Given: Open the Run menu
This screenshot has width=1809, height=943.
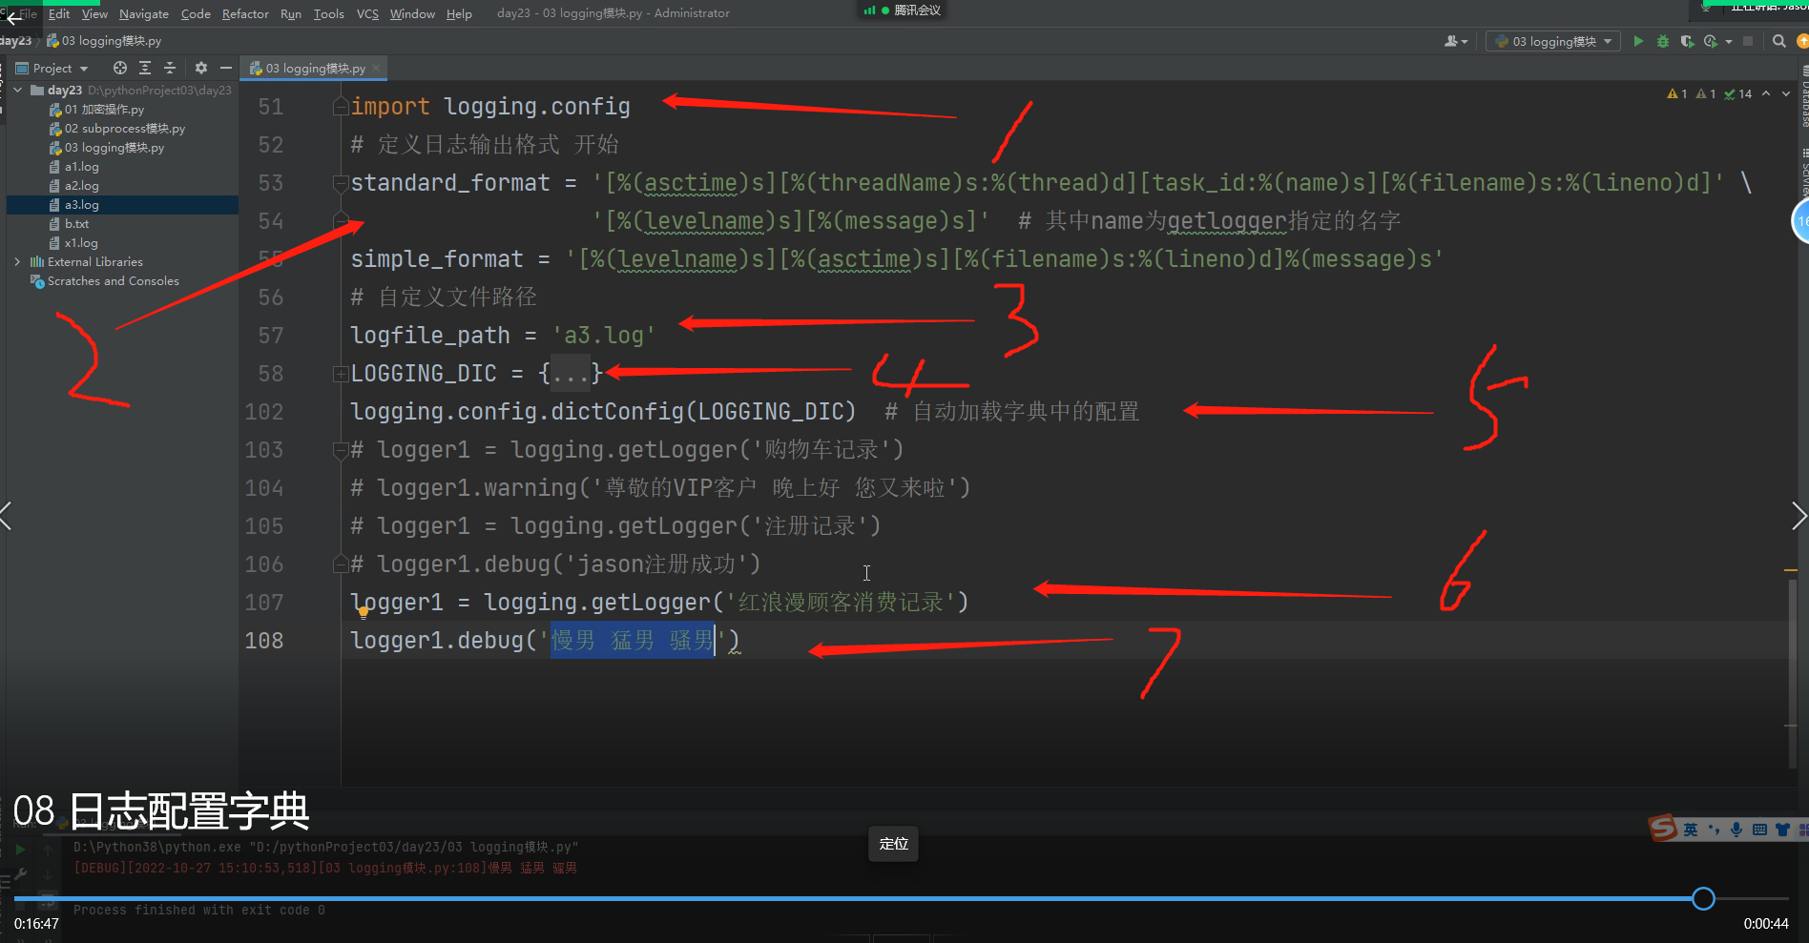Looking at the screenshot, I should tap(291, 13).
